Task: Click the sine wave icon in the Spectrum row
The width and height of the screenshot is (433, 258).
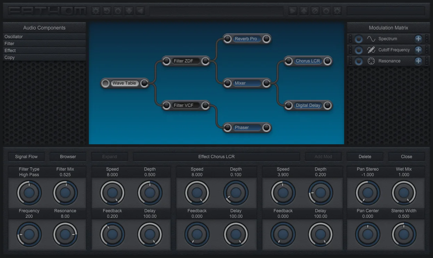Action: (x=371, y=39)
